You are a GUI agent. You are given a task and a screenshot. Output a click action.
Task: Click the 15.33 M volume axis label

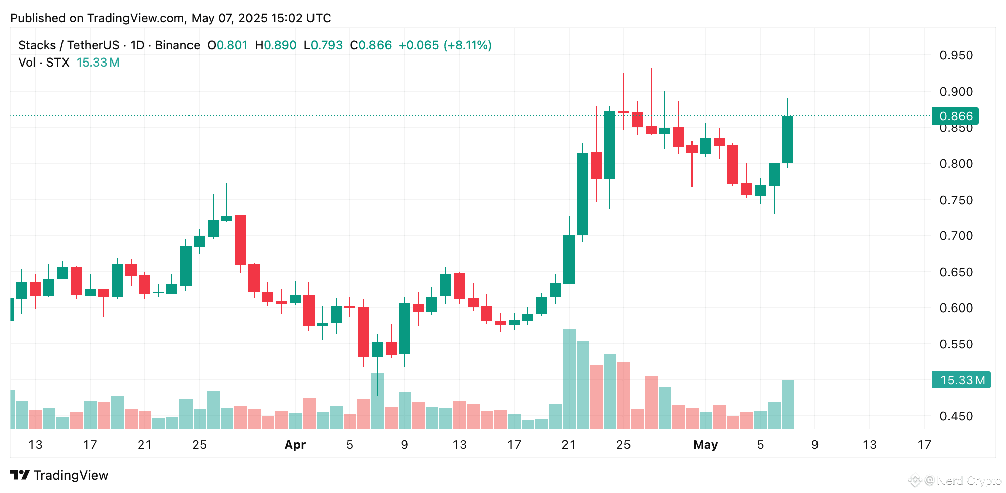point(962,380)
